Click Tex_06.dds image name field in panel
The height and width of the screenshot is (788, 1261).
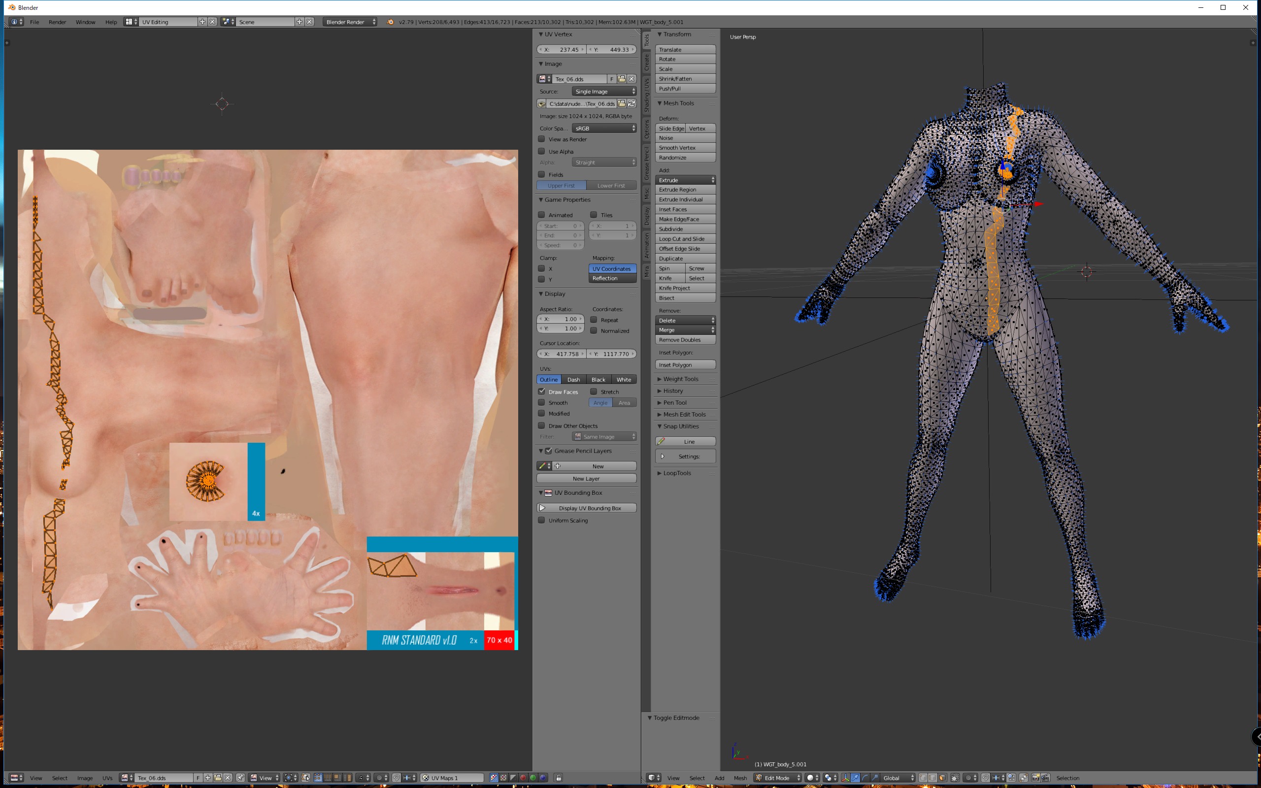pyautogui.click(x=579, y=79)
